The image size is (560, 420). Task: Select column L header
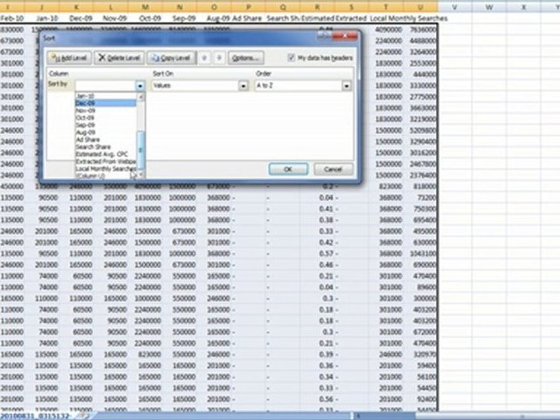(x=111, y=7)
